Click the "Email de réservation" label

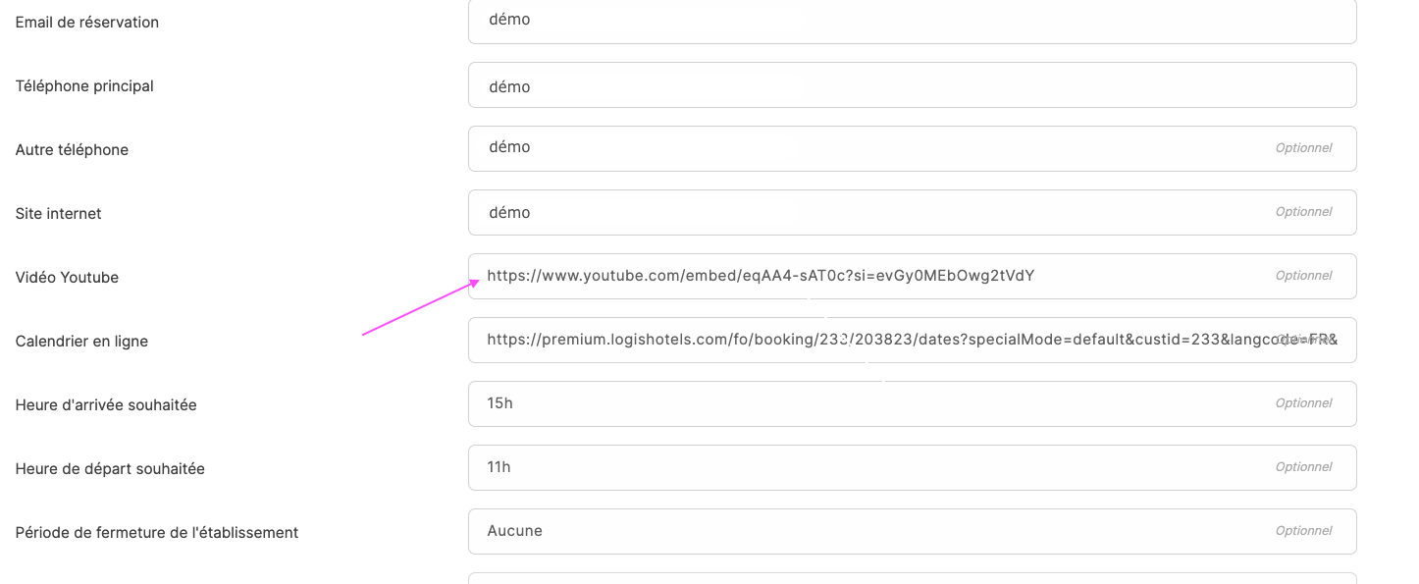coord(87,23)
